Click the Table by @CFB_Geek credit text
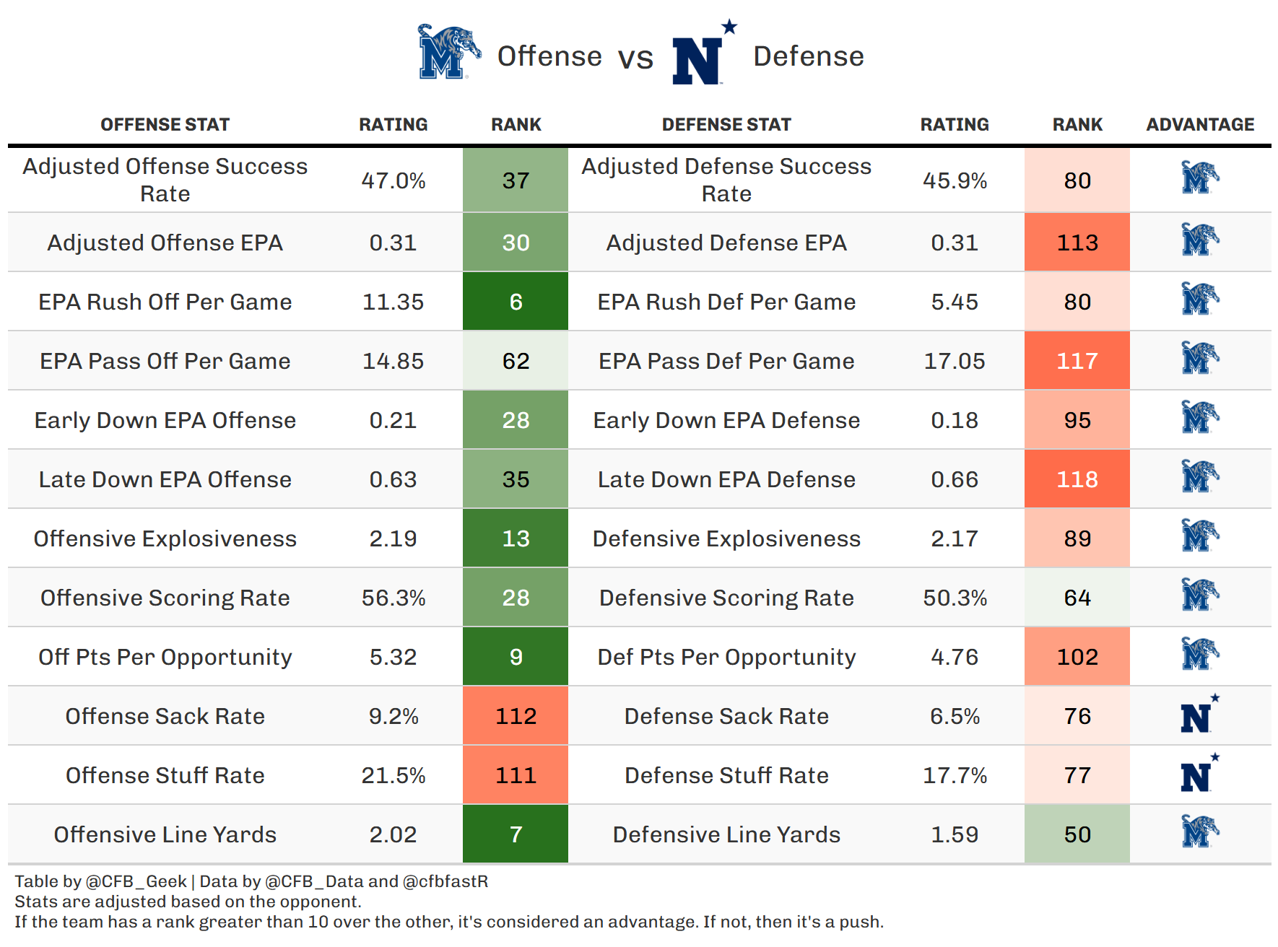 click(101, 881)
